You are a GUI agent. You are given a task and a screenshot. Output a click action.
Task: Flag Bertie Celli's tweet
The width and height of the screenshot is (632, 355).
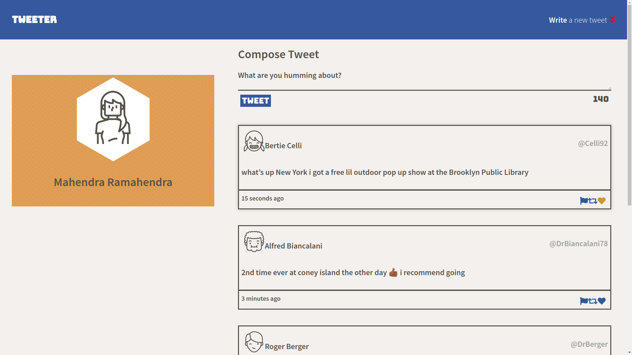coord(584,201)
